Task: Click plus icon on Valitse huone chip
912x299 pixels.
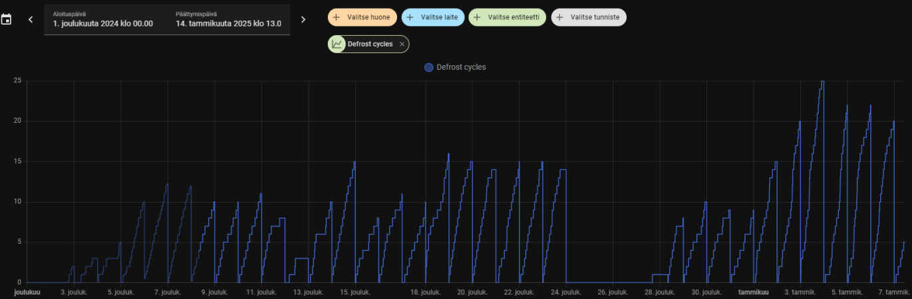Action: point(336,17)
